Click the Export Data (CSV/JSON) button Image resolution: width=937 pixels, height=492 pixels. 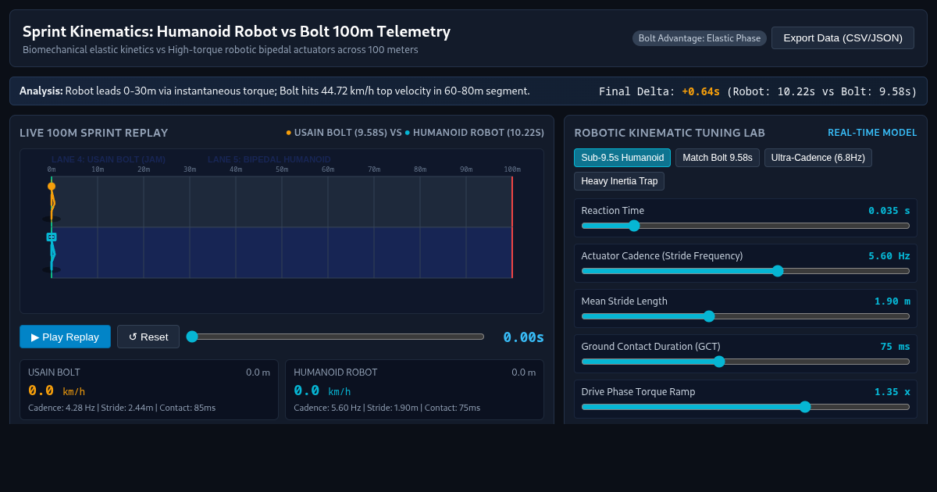point(843,37)
